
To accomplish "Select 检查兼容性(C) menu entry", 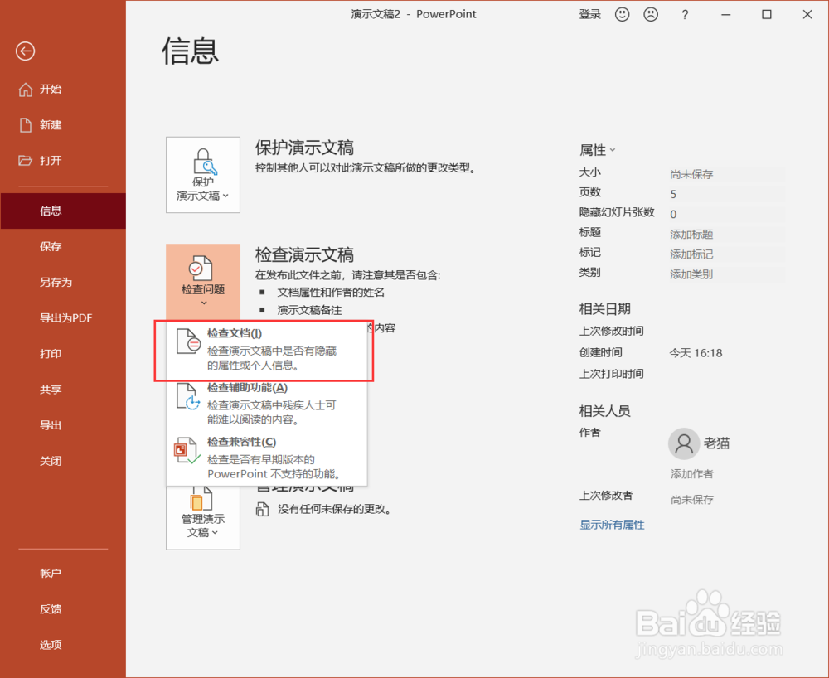I will (266, 458).
